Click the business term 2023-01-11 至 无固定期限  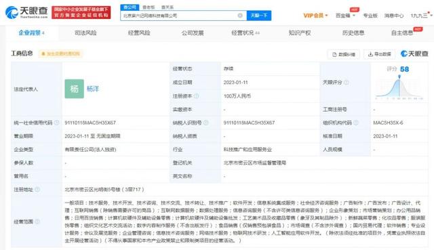(92, 136)
